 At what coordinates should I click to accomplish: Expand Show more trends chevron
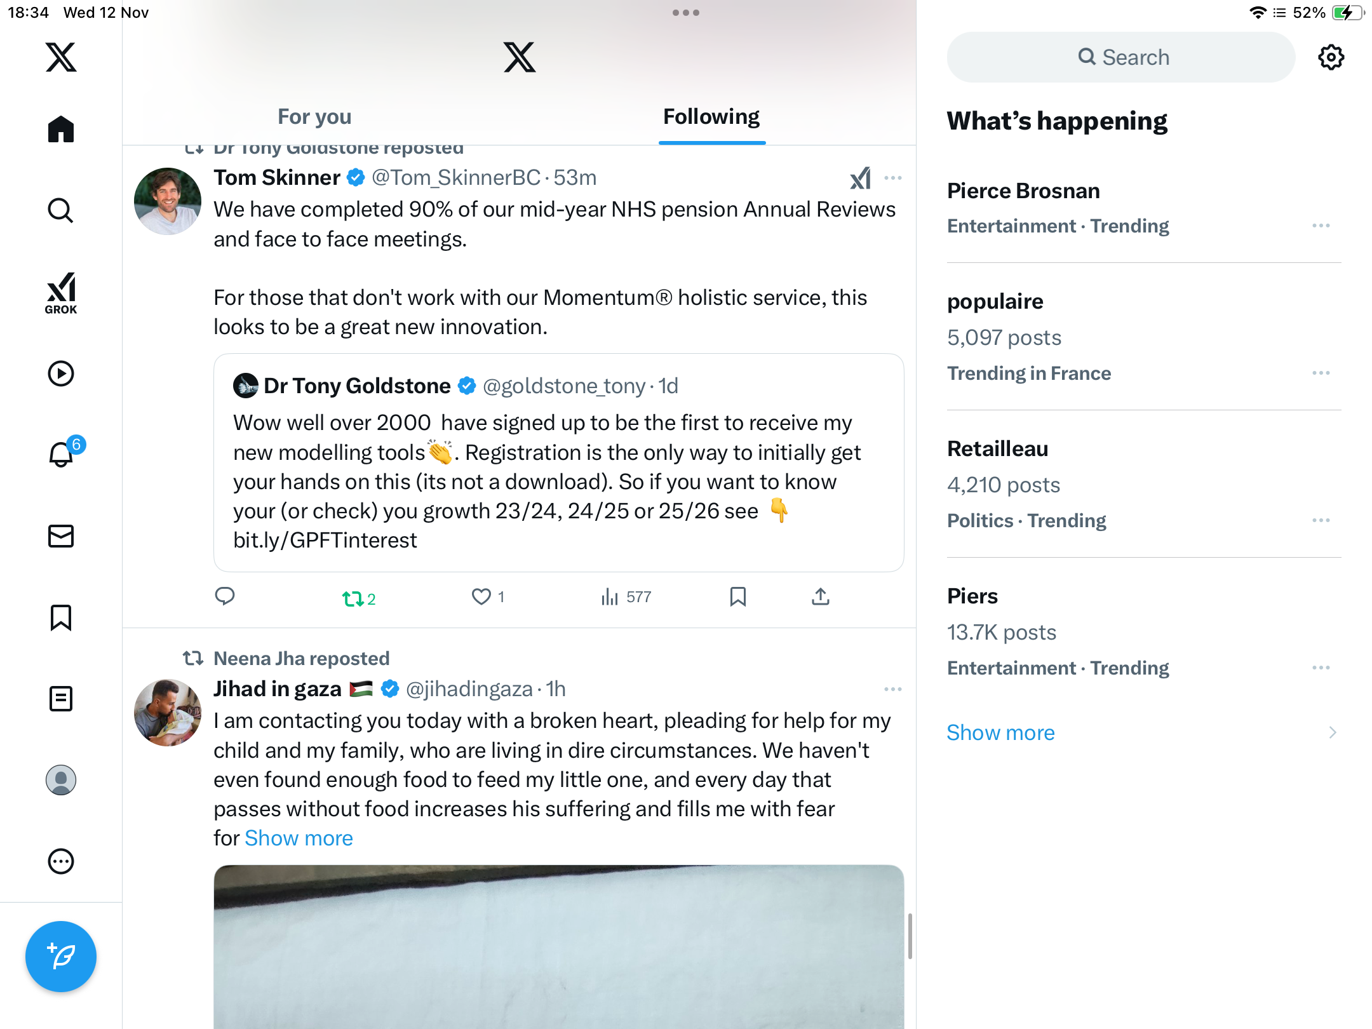1332,732
